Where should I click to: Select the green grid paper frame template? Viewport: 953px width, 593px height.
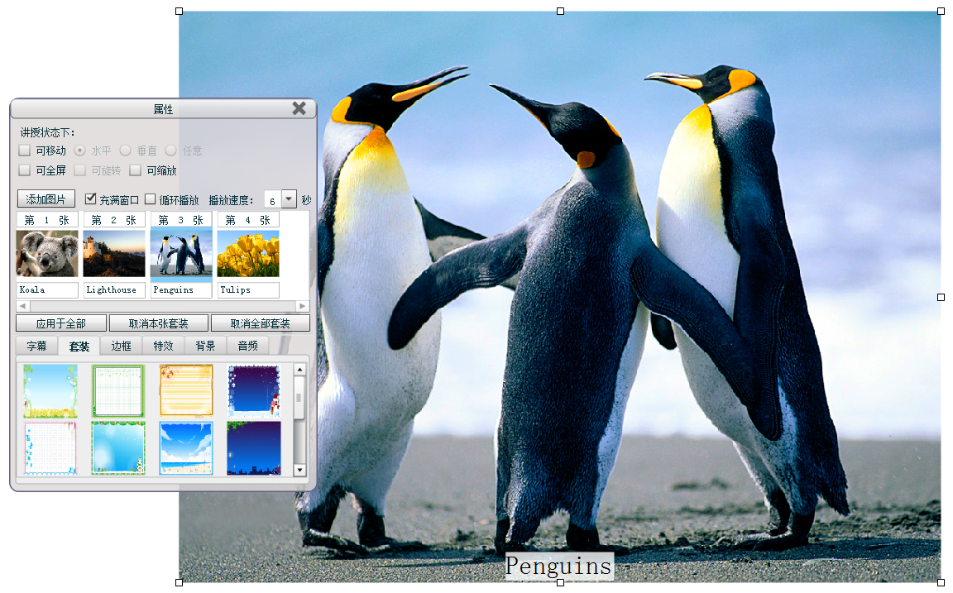[118, 390]
